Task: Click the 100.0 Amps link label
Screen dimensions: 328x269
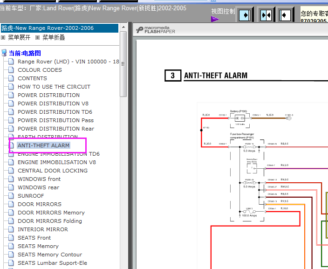Action: pos(249,215)
